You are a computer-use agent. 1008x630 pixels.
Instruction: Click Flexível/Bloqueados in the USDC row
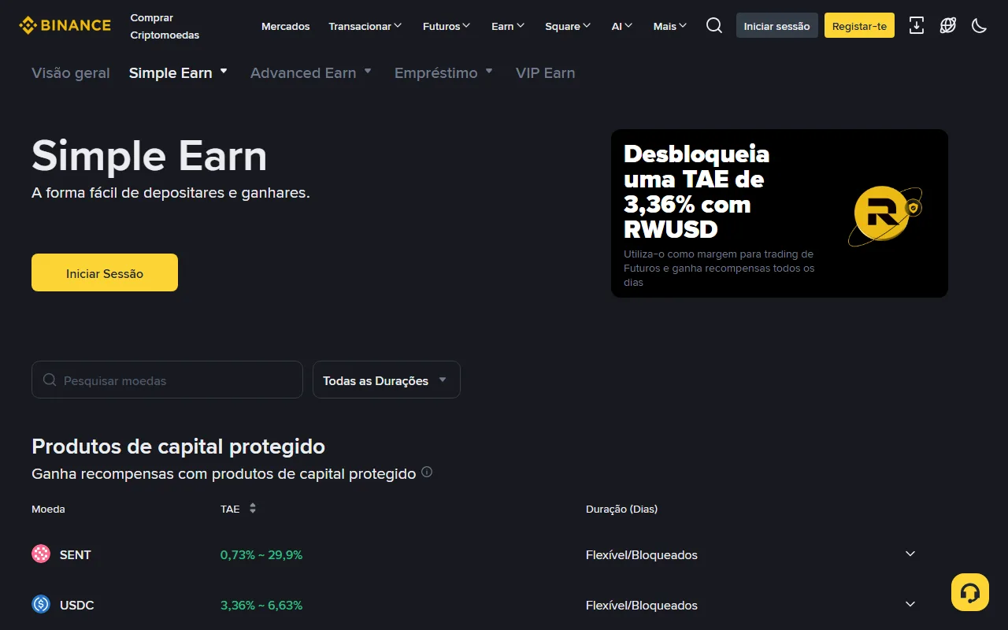click(642, 605)
